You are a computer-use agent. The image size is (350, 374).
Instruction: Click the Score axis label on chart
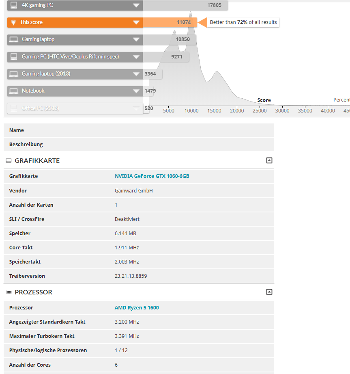264,100
